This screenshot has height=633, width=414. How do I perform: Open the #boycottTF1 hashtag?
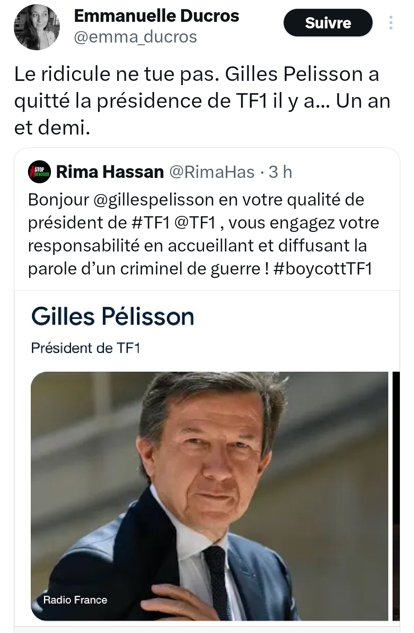pos(323,269)
